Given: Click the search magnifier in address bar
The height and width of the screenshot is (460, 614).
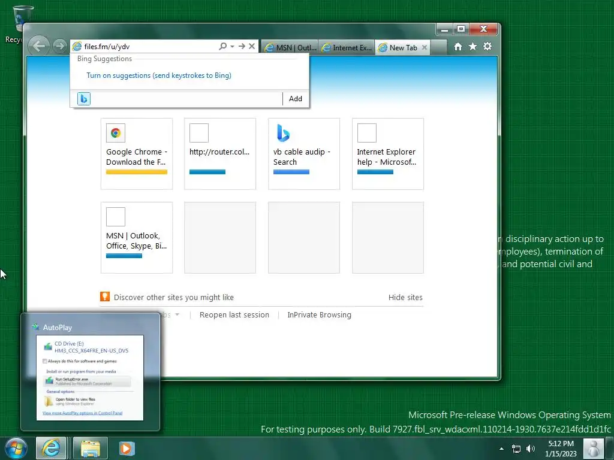Looking at the screenshot, I should point(222,46).
